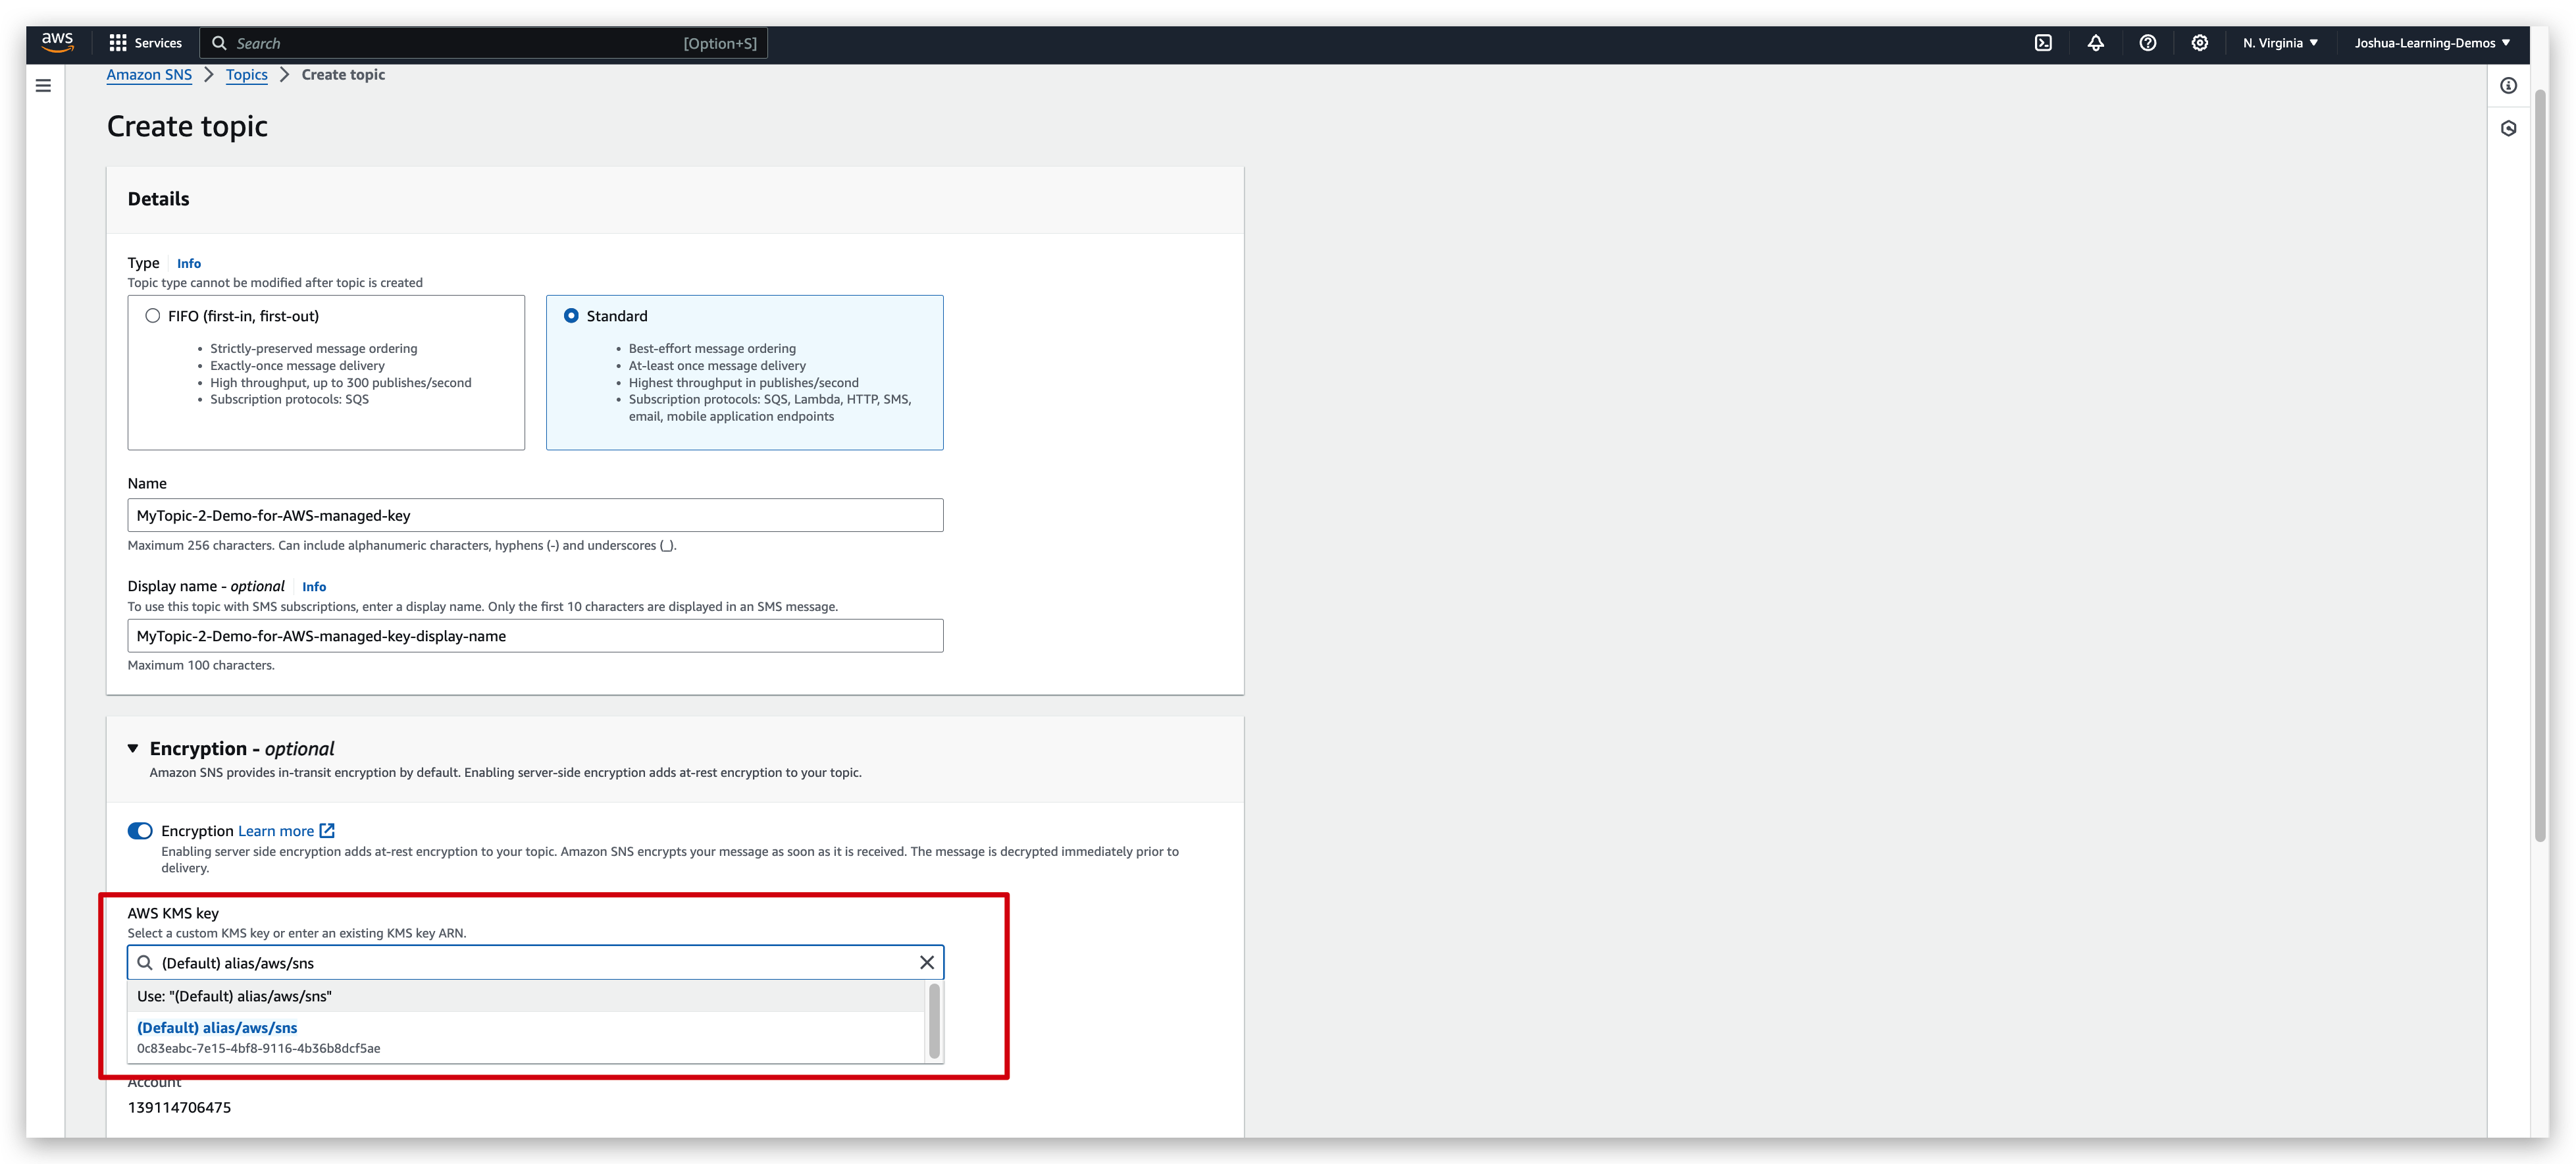This screenshot has width=2576, height=1164.
Task: Open the CloudShell terminal icon
Action: pos(2044,43)
